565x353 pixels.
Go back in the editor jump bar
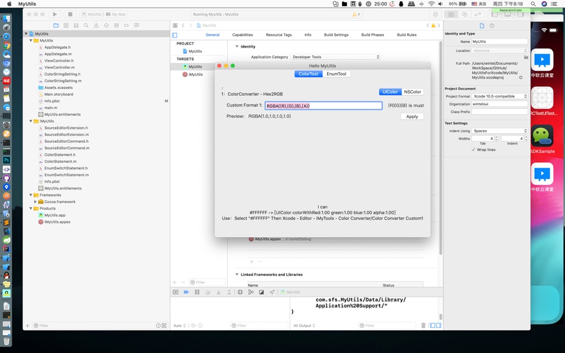[x=183, y=26]
